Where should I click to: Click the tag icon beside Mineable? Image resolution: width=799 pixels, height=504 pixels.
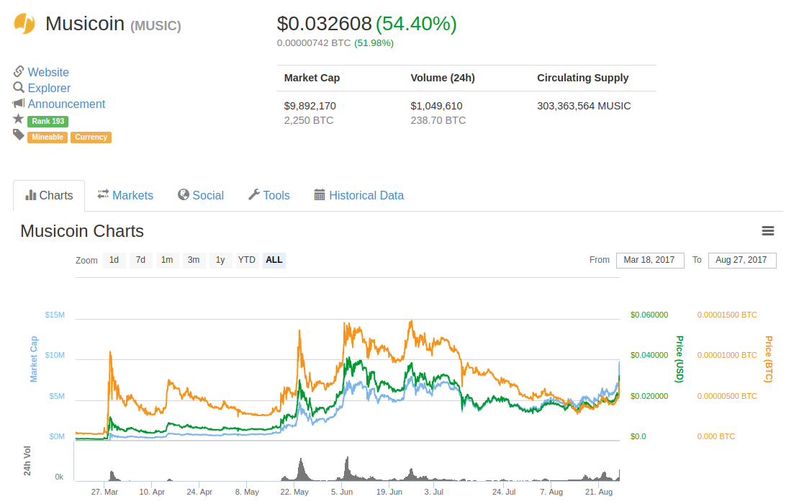click(19, 135)
